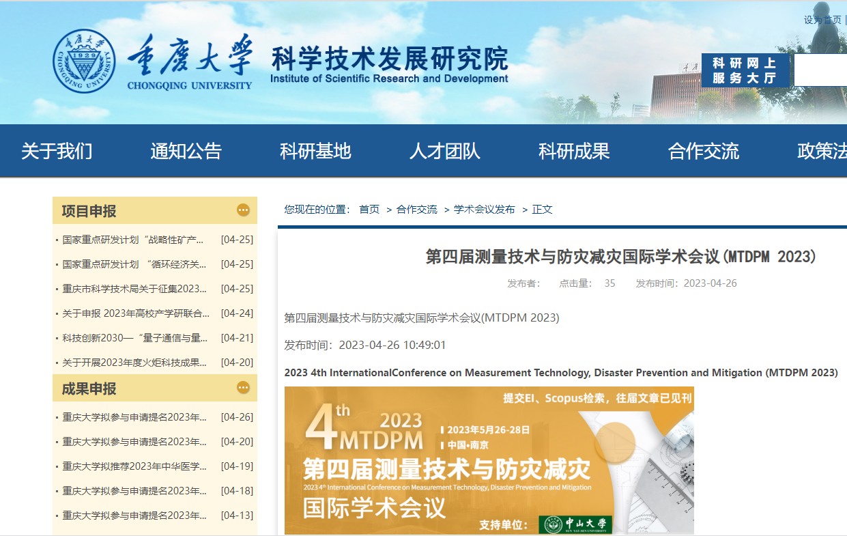The height and width of the screenshot is (536, 847).
Task: Open 科研成果 navigation menu
Action: coord(574,151)
